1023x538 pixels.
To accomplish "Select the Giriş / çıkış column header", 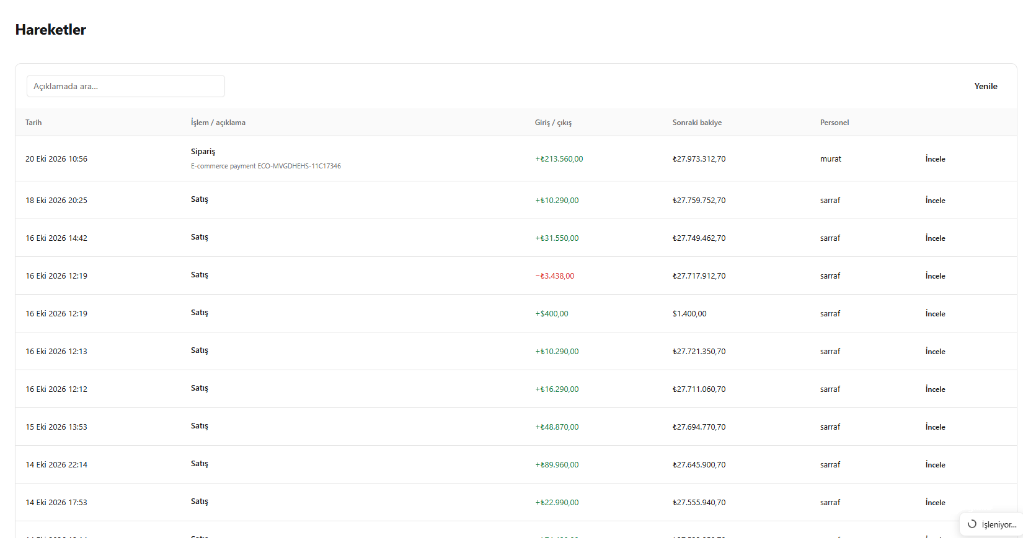I will tap(553, 123).
